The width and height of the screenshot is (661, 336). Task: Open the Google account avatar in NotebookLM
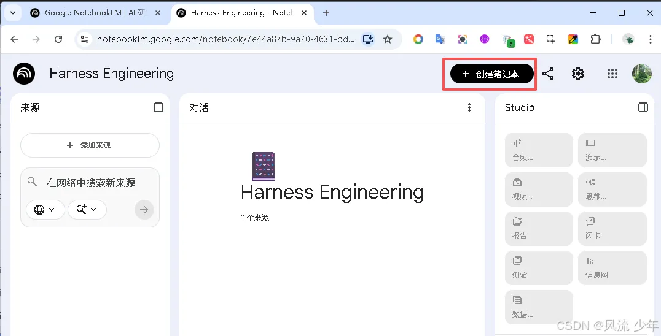[641, 74]
